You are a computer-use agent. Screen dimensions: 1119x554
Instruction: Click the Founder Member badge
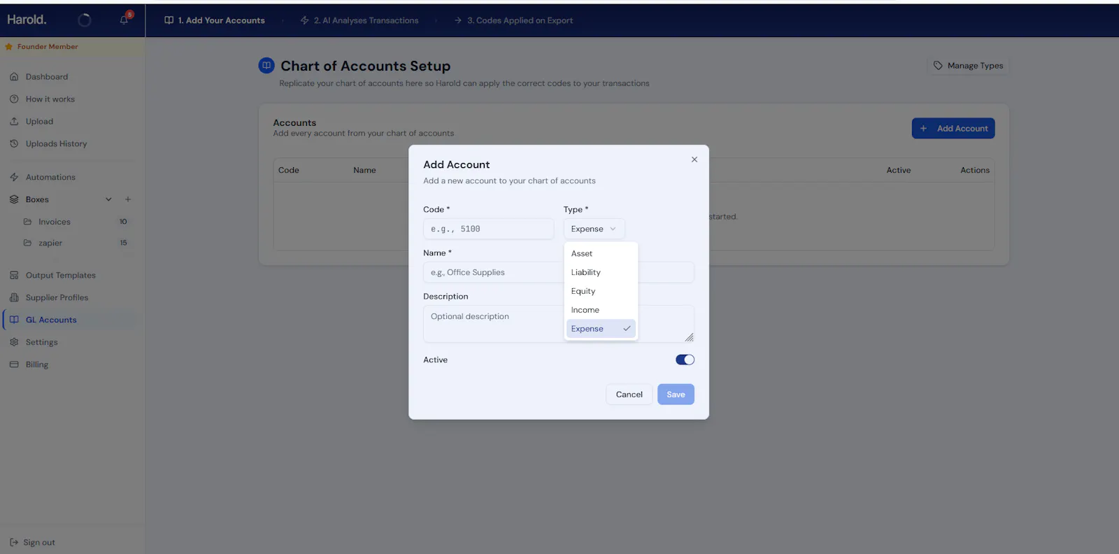coord(48,47)
